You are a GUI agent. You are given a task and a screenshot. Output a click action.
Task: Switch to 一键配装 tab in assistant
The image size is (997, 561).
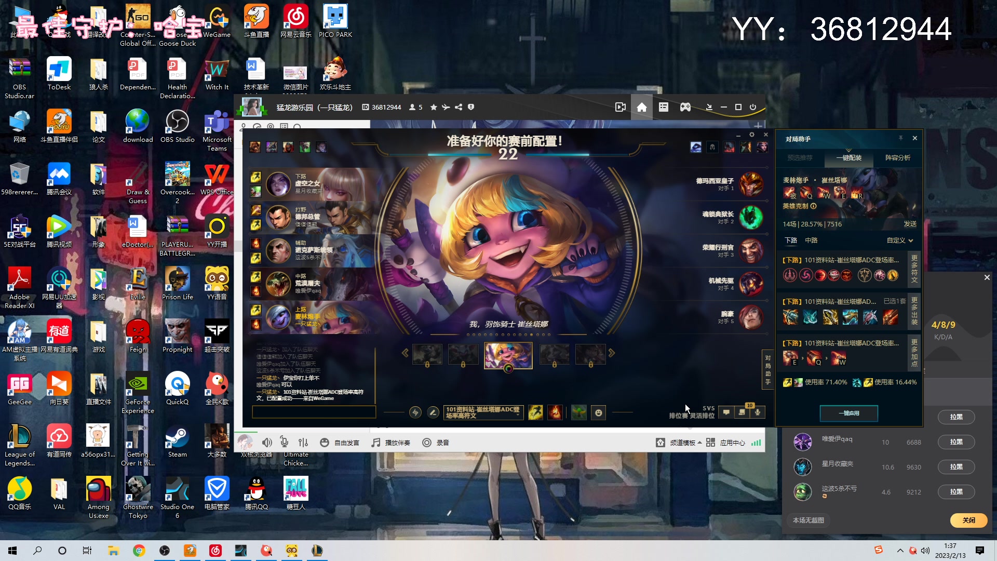(849, 157)
